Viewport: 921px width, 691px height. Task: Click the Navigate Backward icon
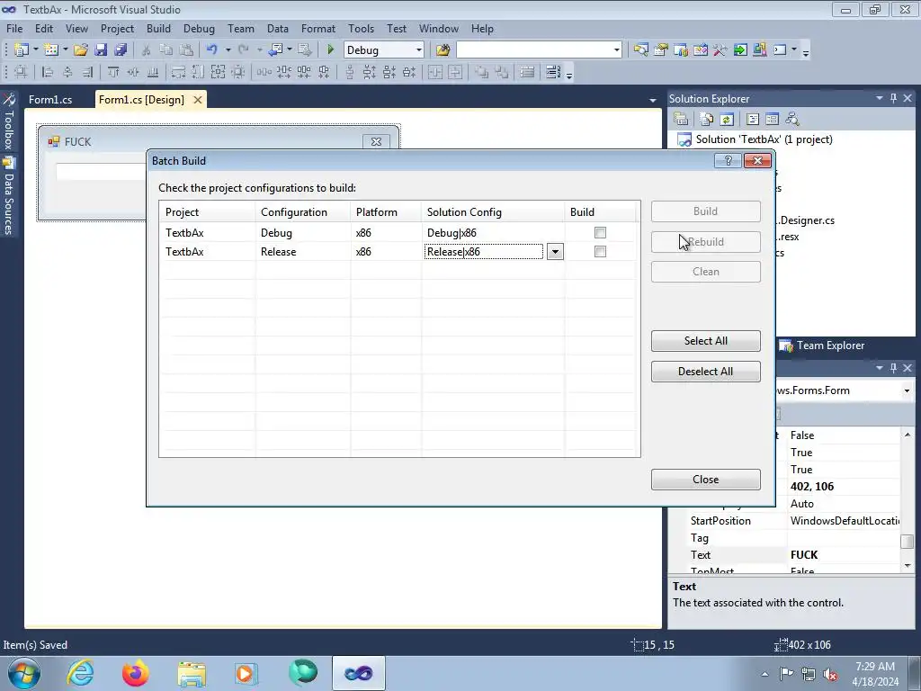[x=275, y=50]
